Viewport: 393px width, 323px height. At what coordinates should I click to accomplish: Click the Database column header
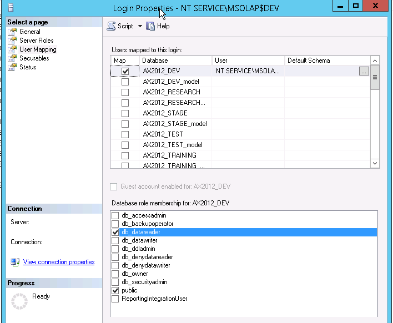(x=175, y=60)
